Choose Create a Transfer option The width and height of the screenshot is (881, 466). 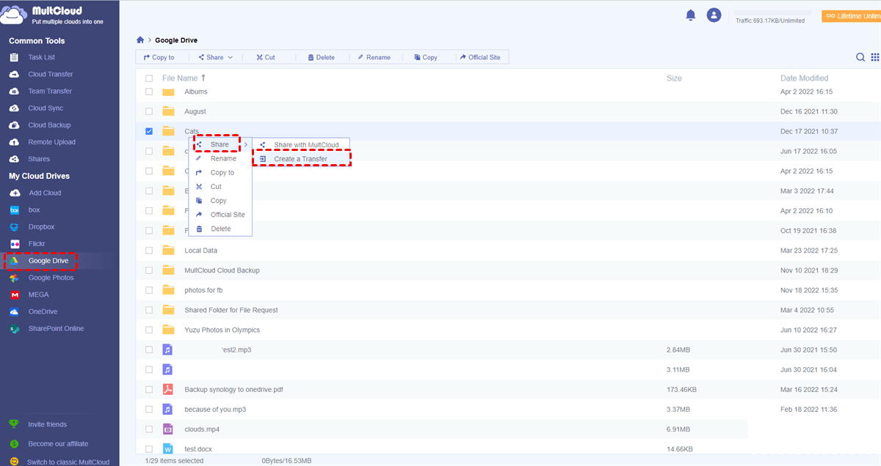pos(301,159)
